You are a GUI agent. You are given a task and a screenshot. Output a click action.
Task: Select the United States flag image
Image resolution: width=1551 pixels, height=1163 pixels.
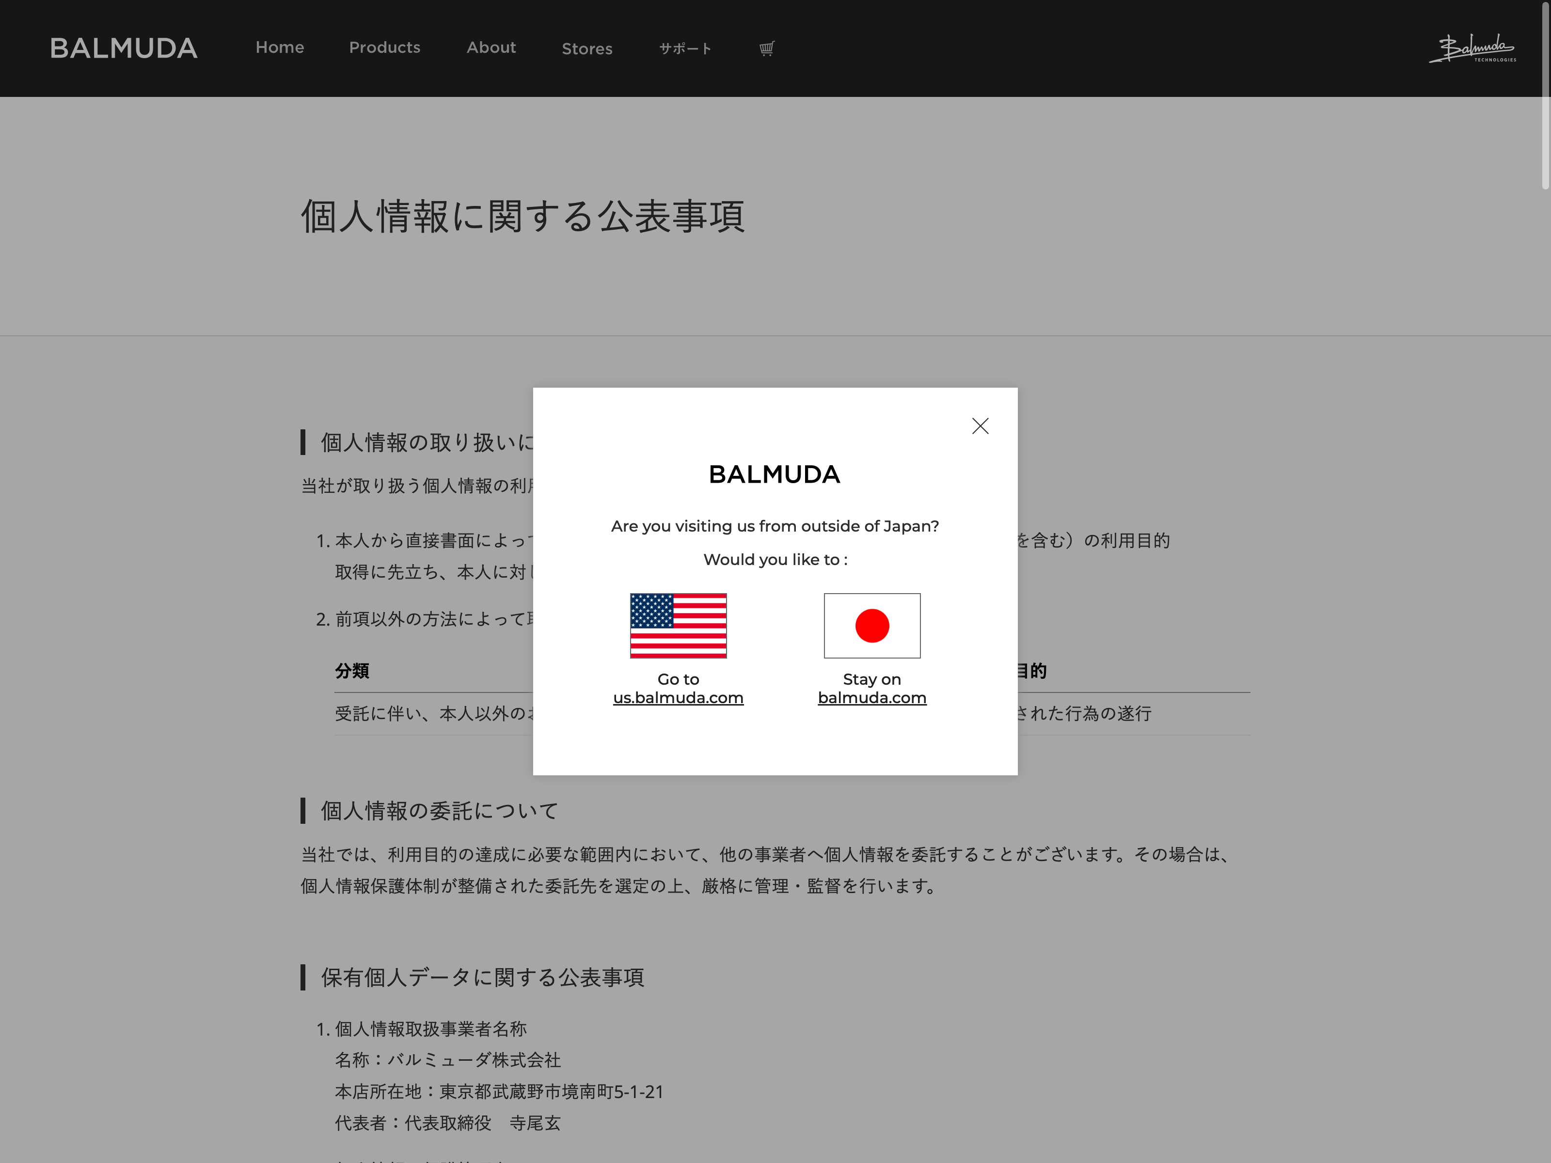[678, 625]
